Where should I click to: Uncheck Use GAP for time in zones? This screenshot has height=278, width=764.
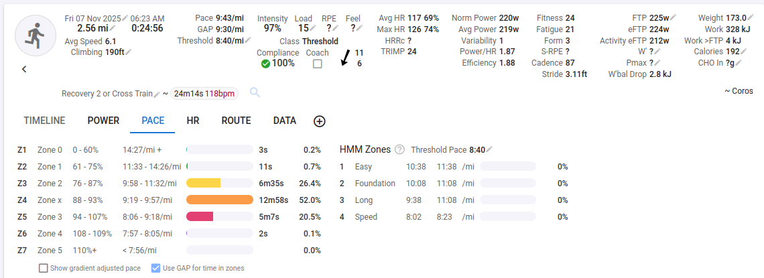pyautogui.click(x=155, y=268)
